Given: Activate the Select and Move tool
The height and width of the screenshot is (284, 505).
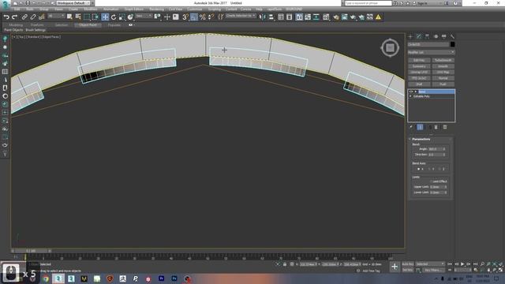Looking at the screenshot, I should tap(105, 17).
